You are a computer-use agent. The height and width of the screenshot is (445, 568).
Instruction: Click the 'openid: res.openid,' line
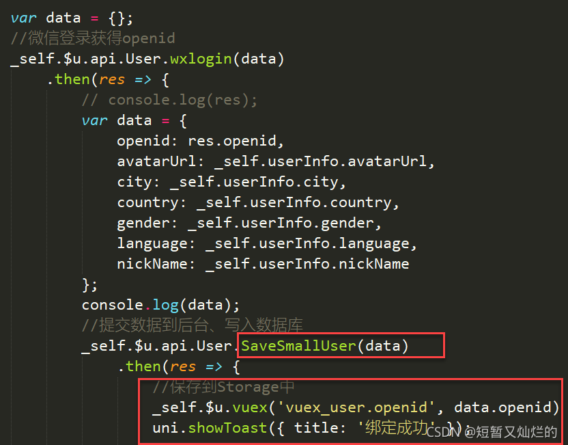(200, 141)
